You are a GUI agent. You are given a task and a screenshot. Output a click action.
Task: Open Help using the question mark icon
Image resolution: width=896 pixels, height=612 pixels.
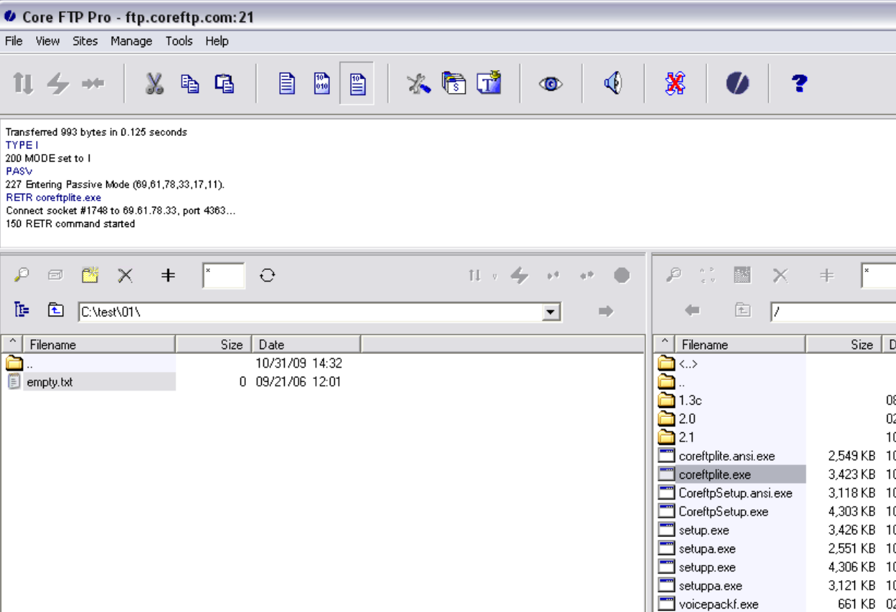point(799,83)
